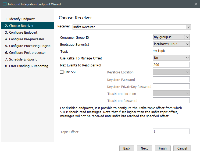Click the Max Events to Read per Poll field
Viewport: 200px width, 156px height.
171,65
